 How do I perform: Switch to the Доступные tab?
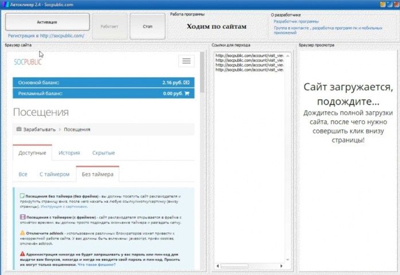[32, 153]
